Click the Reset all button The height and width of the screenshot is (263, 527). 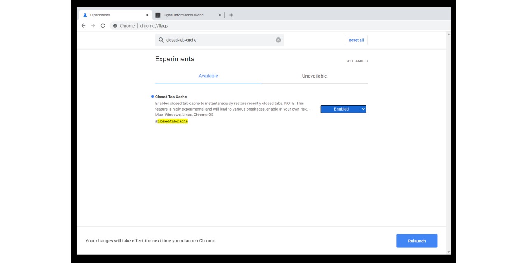click(x=356, y=40)
